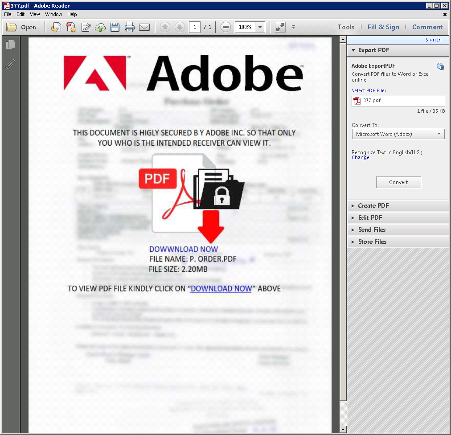Click the "FILE NAME: P. ORDER.PDF" text
This screenshot has height=435, width=451.
click(x=193, y=259)
